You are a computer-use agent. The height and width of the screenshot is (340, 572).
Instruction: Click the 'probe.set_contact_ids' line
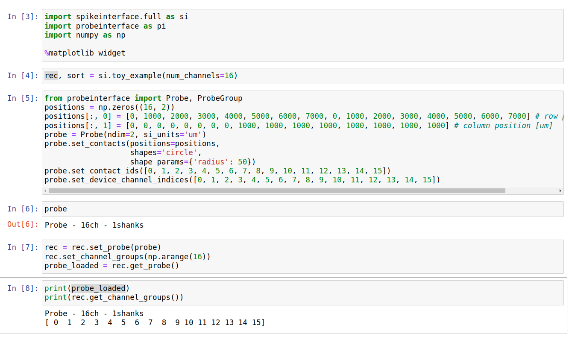pos(217,171)
